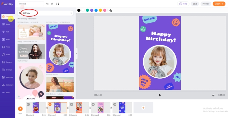Click the Happy Birthday! text on canvas
The height and width of the screenshot is (118, 228).
pyautogui.click(x=161, y=37)
